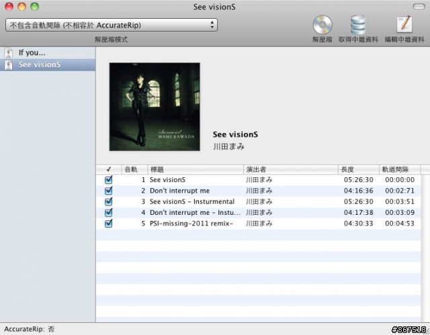Click the toolbar toggle pill button in title bar
The image size is (430, 335).
pyautogui.click(x=419, y=7)
